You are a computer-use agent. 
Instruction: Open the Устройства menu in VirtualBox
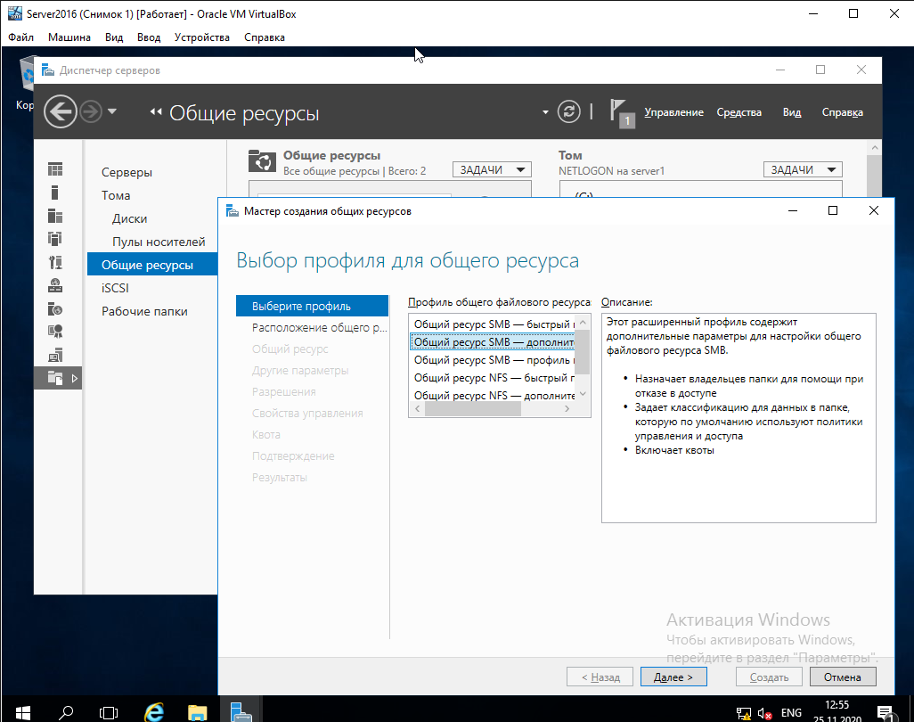coord(201,37)
